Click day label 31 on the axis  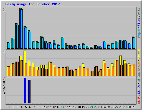[133, 107]
